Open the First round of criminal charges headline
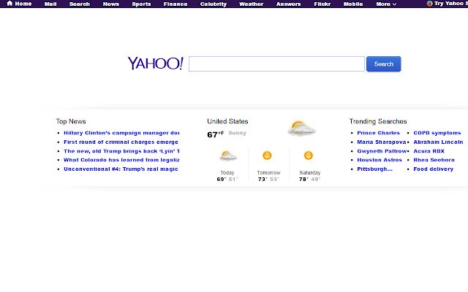 coord(121,142)
